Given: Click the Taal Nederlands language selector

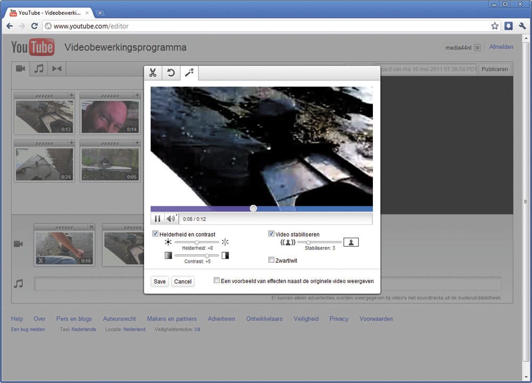Looking at the screenshot, I should click(x=84, y=329).
